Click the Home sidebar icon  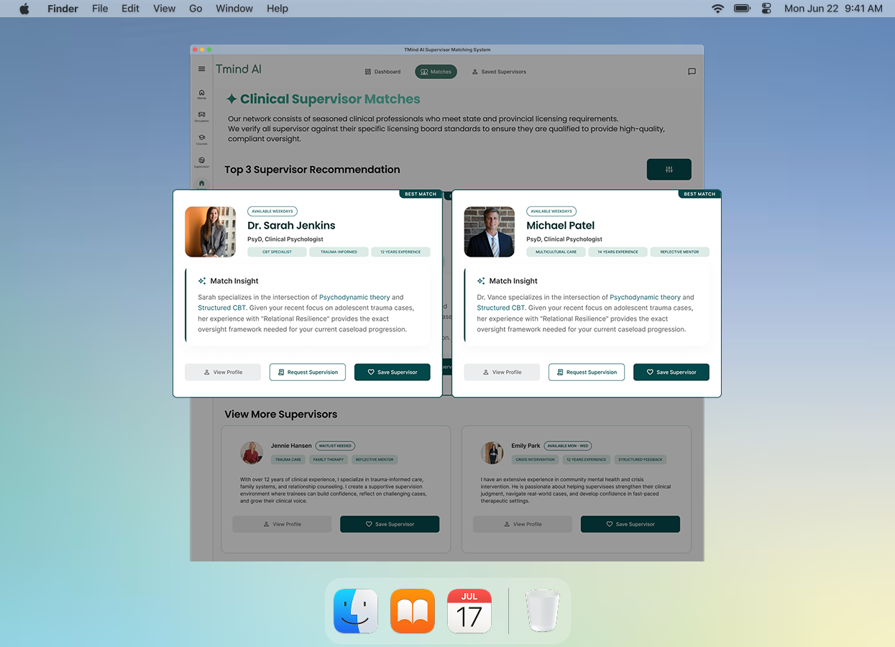tap(201, 93)
